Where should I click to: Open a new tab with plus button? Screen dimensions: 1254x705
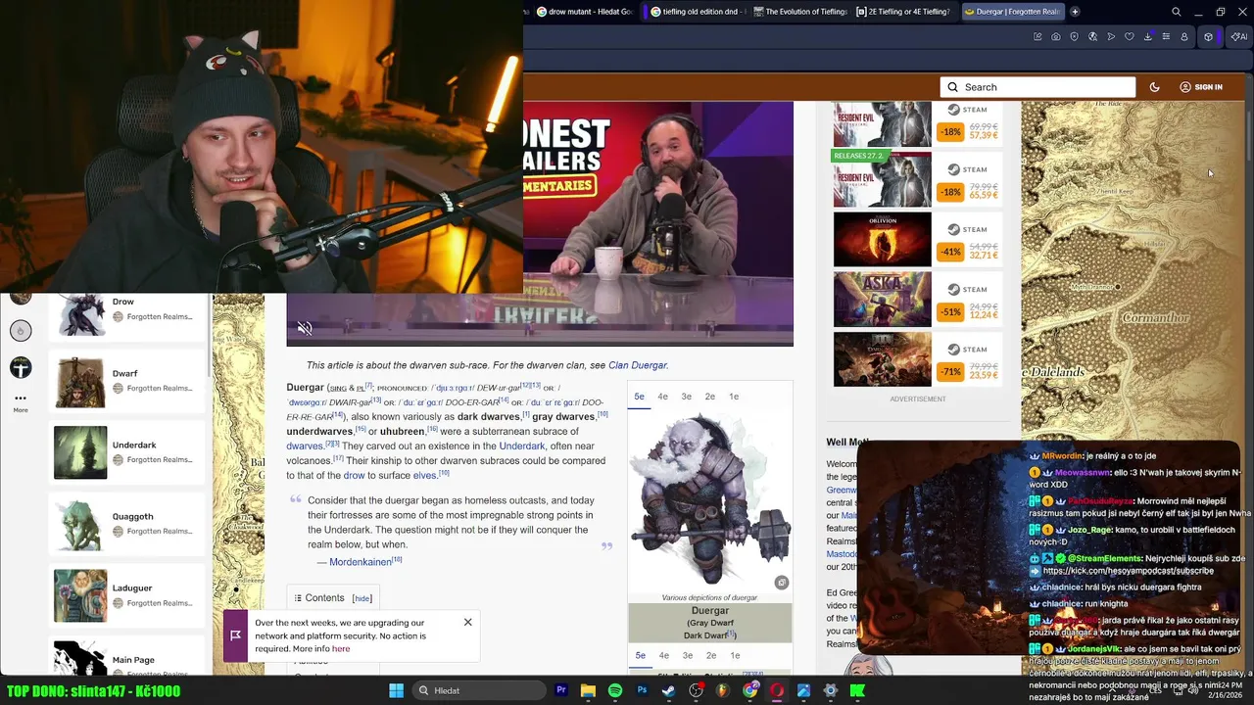coord(1075,12)
